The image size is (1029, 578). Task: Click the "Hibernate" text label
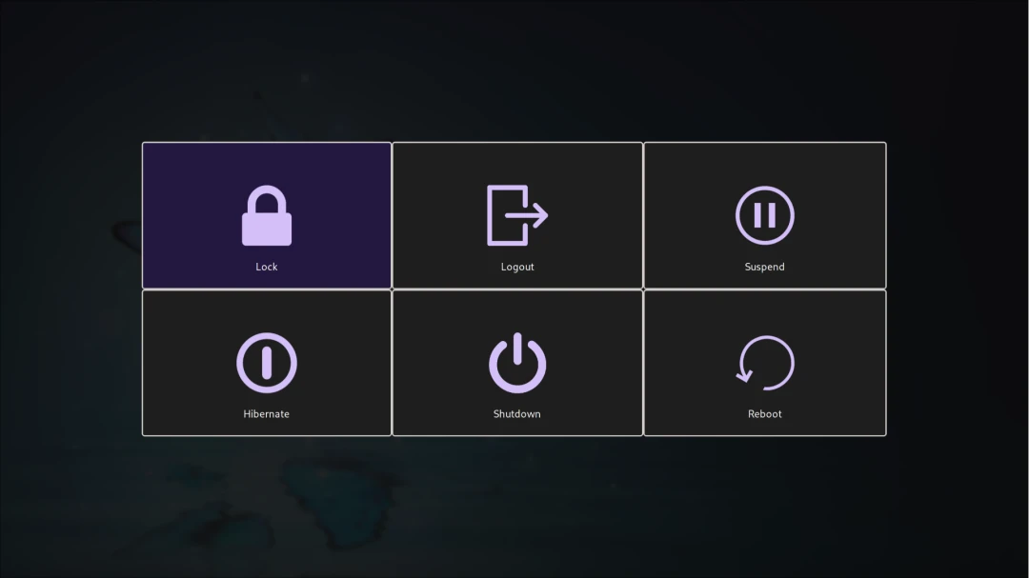267,414
